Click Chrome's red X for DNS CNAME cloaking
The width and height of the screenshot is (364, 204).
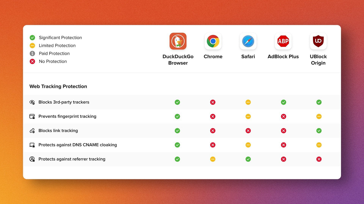[213, 145]
